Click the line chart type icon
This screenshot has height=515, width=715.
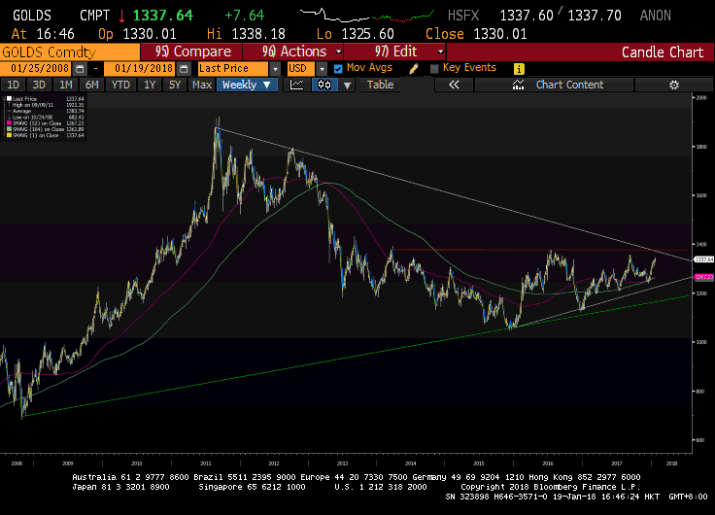(x=297, y=85)
